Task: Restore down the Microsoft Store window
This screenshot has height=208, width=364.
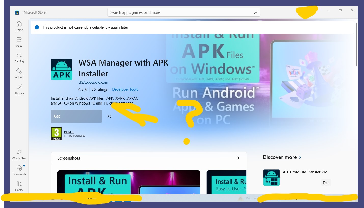Action: (x=340, y=10)
